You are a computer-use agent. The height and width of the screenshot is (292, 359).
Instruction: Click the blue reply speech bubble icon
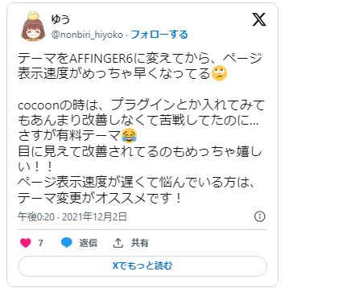pos(67,242)
